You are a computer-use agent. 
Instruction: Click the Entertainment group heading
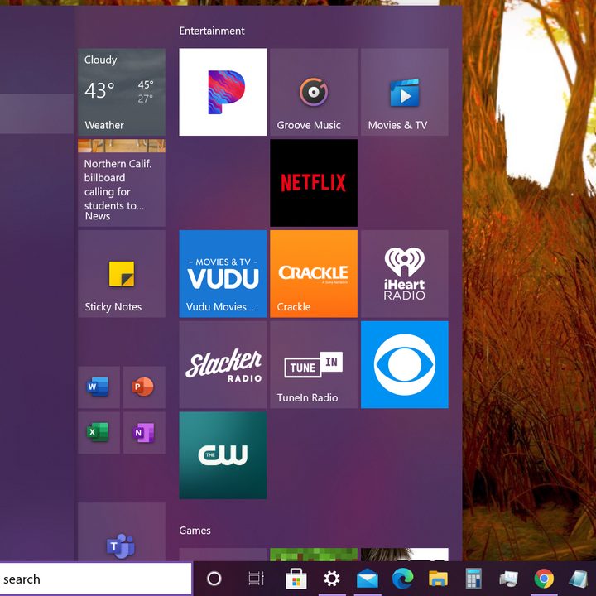(212, 31)
